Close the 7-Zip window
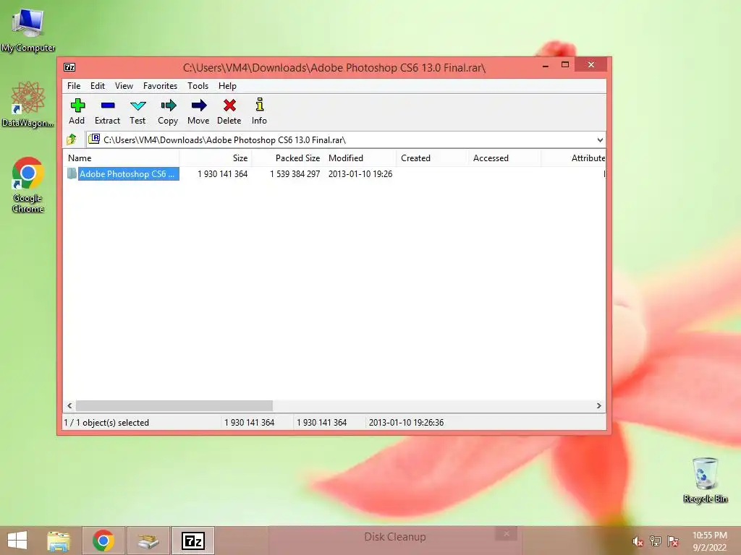Screen dimensions: 741x555 (x=590, y=64)
